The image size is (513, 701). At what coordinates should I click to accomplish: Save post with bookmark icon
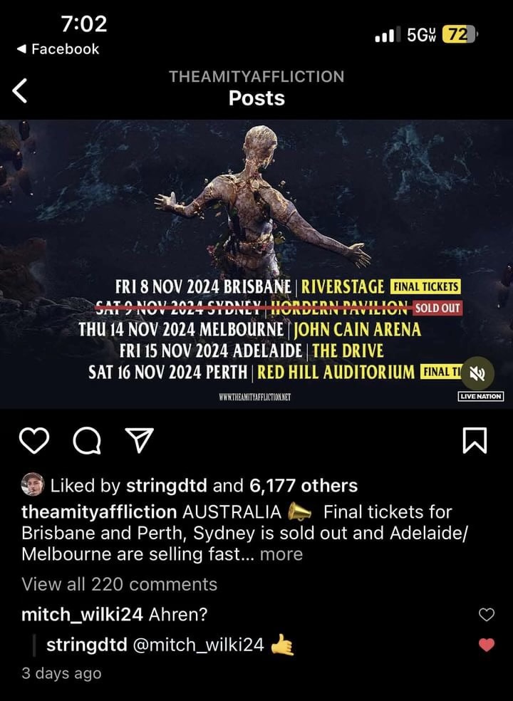(x=475, y=440)
